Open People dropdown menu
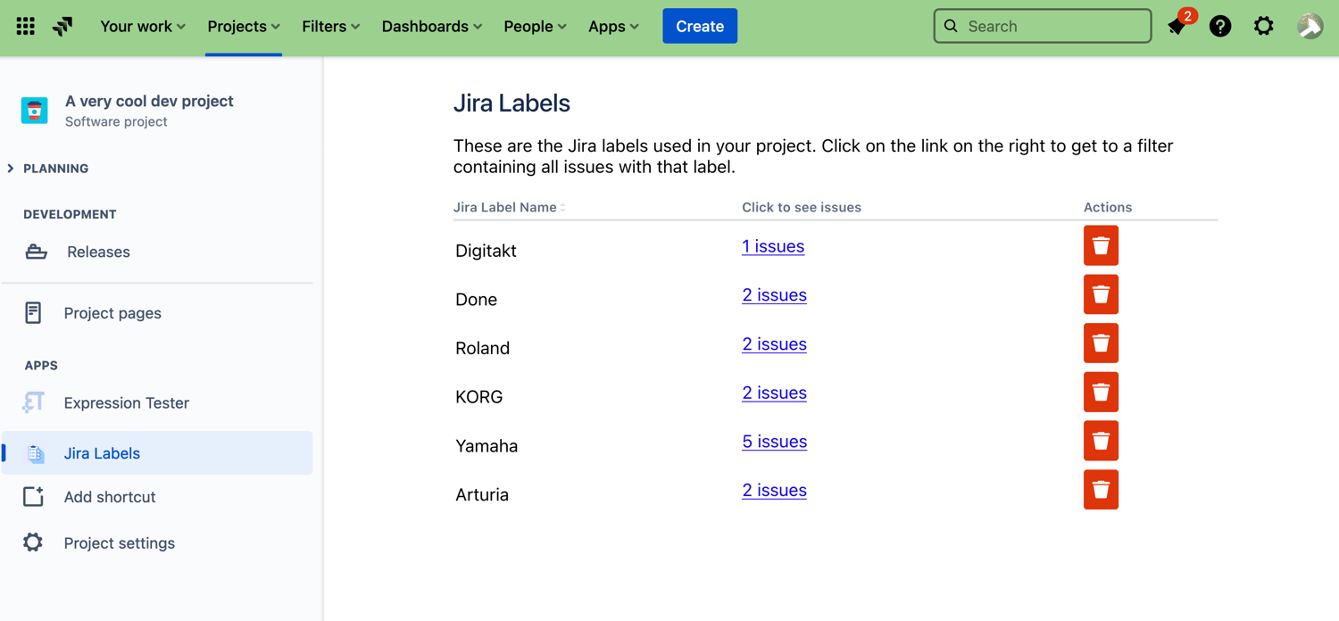 click(x=535, y=27)
